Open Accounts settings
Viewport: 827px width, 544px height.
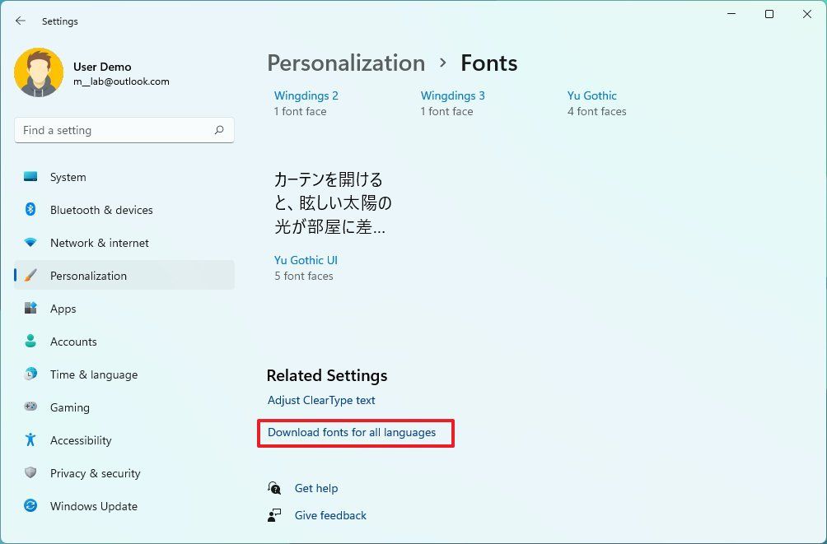[x=73, y=342]
